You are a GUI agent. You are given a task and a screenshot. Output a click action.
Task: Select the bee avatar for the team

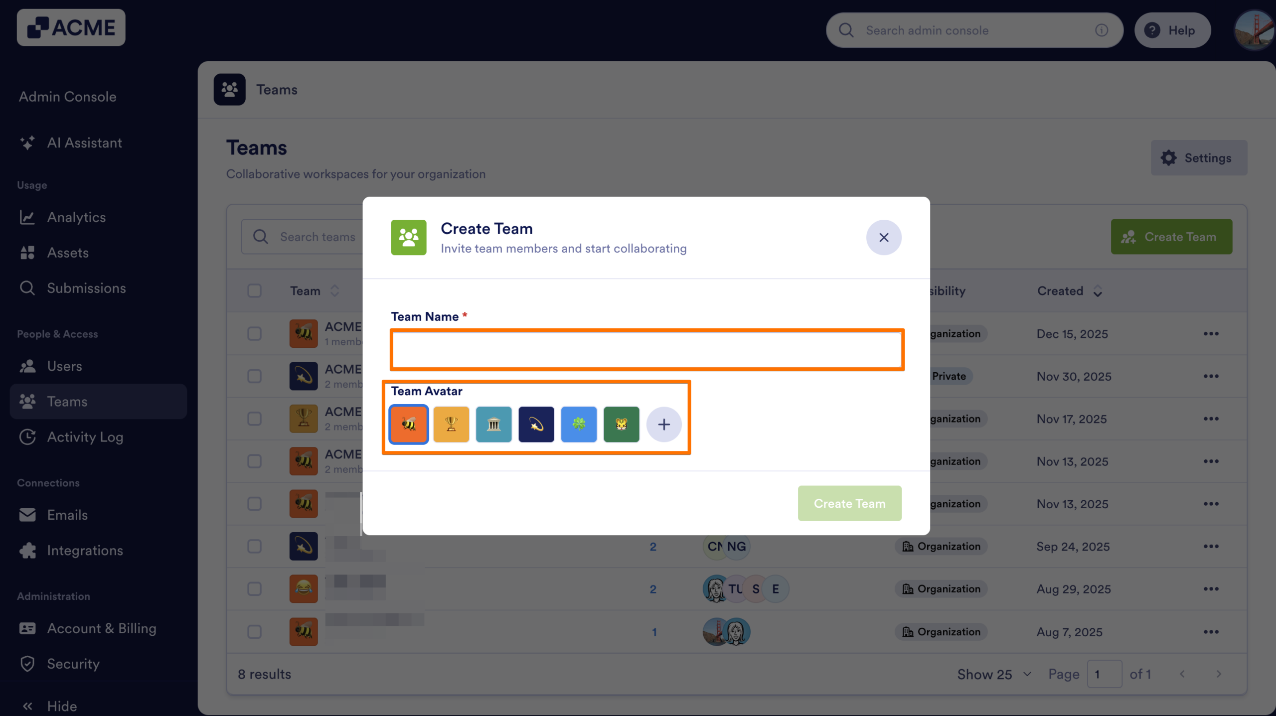tap(408, 424)
